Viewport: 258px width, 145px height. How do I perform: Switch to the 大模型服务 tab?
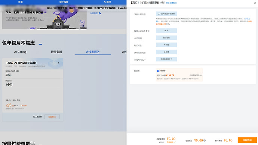(x=93, y=52)
